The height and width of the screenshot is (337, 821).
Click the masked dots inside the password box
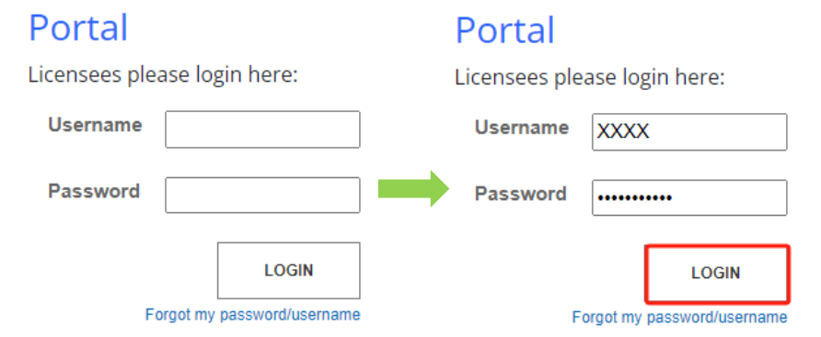point(635,198)
